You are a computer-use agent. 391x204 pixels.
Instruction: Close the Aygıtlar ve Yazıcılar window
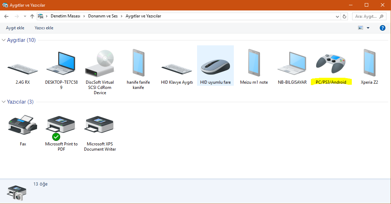[x=382, y=5]
